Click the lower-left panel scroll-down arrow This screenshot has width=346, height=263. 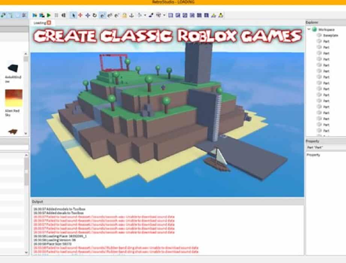pos(26,252)
